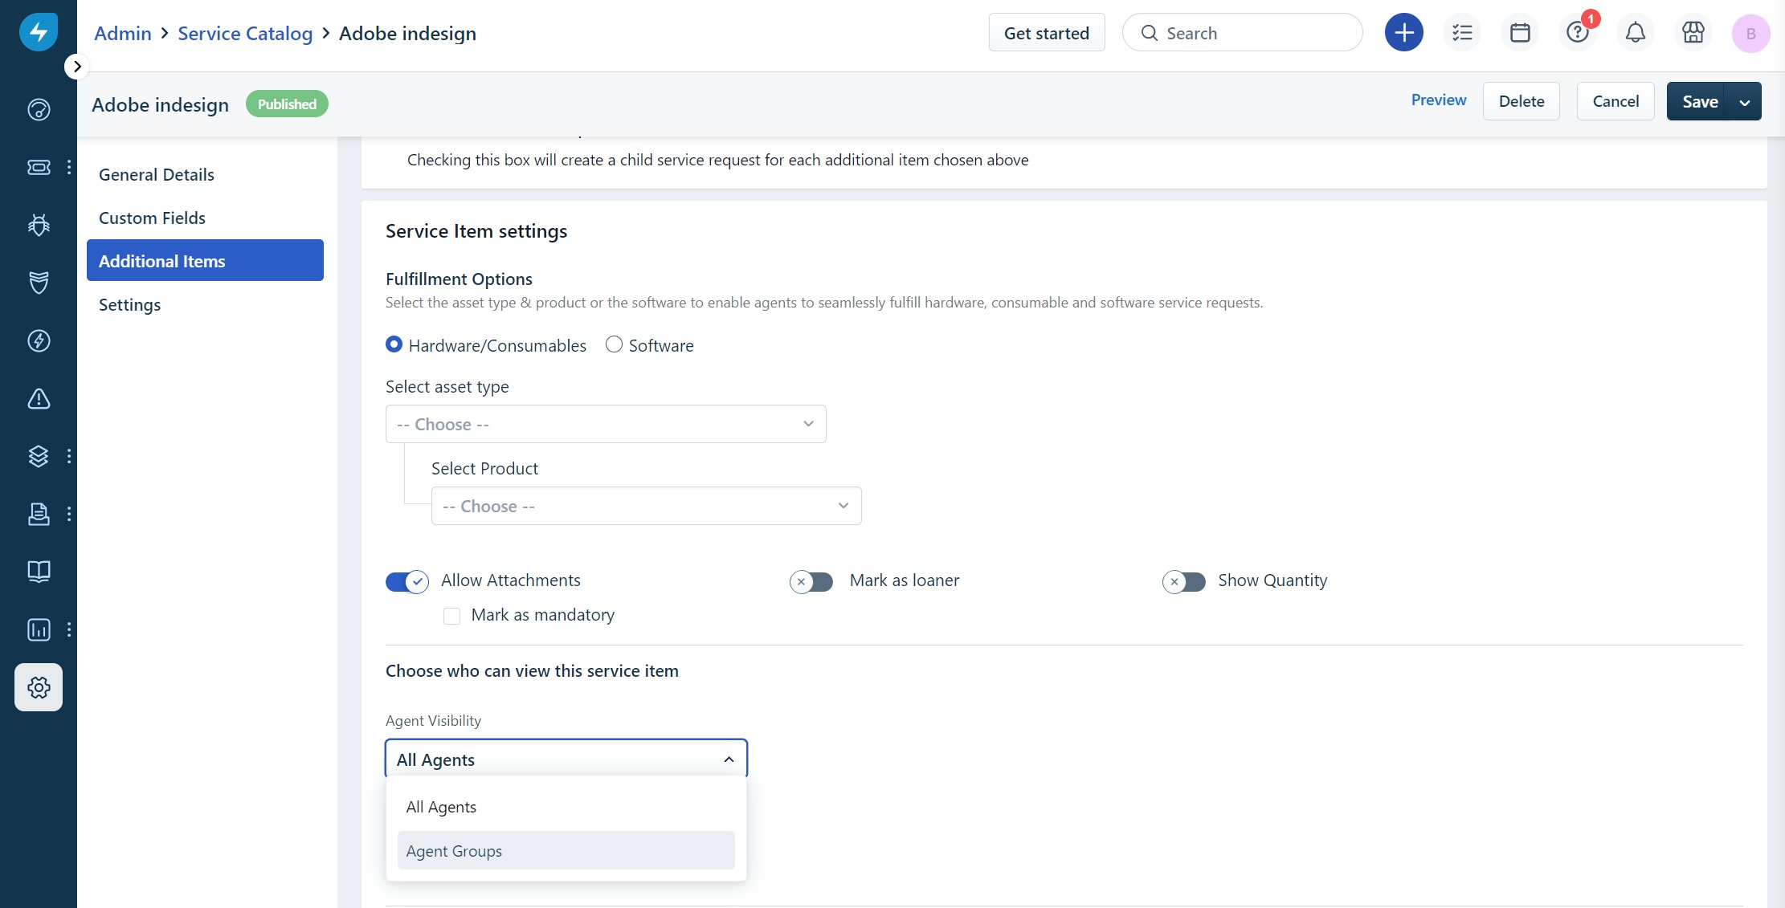Open the help question-mark icon
Viewport: 1785px width, 908px height.
tap(1578, 33)
